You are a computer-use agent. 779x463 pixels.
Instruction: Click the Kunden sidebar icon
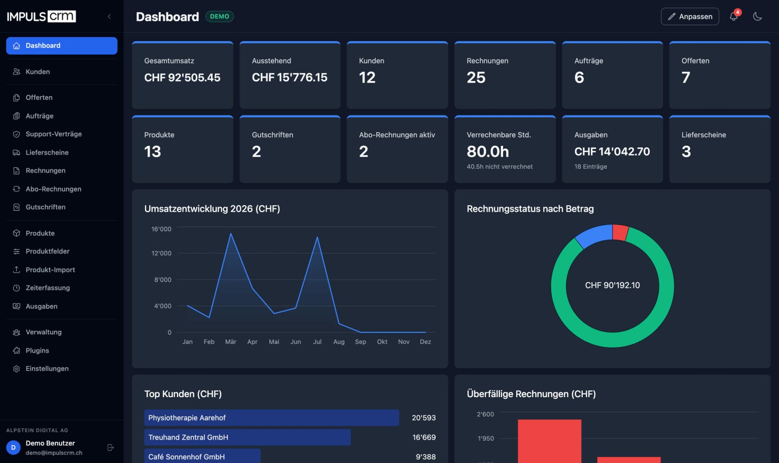click(x=16, y=72)
